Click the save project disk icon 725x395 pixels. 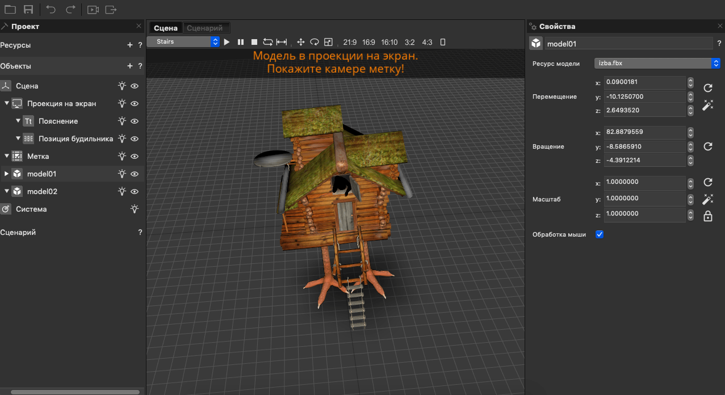28,10
